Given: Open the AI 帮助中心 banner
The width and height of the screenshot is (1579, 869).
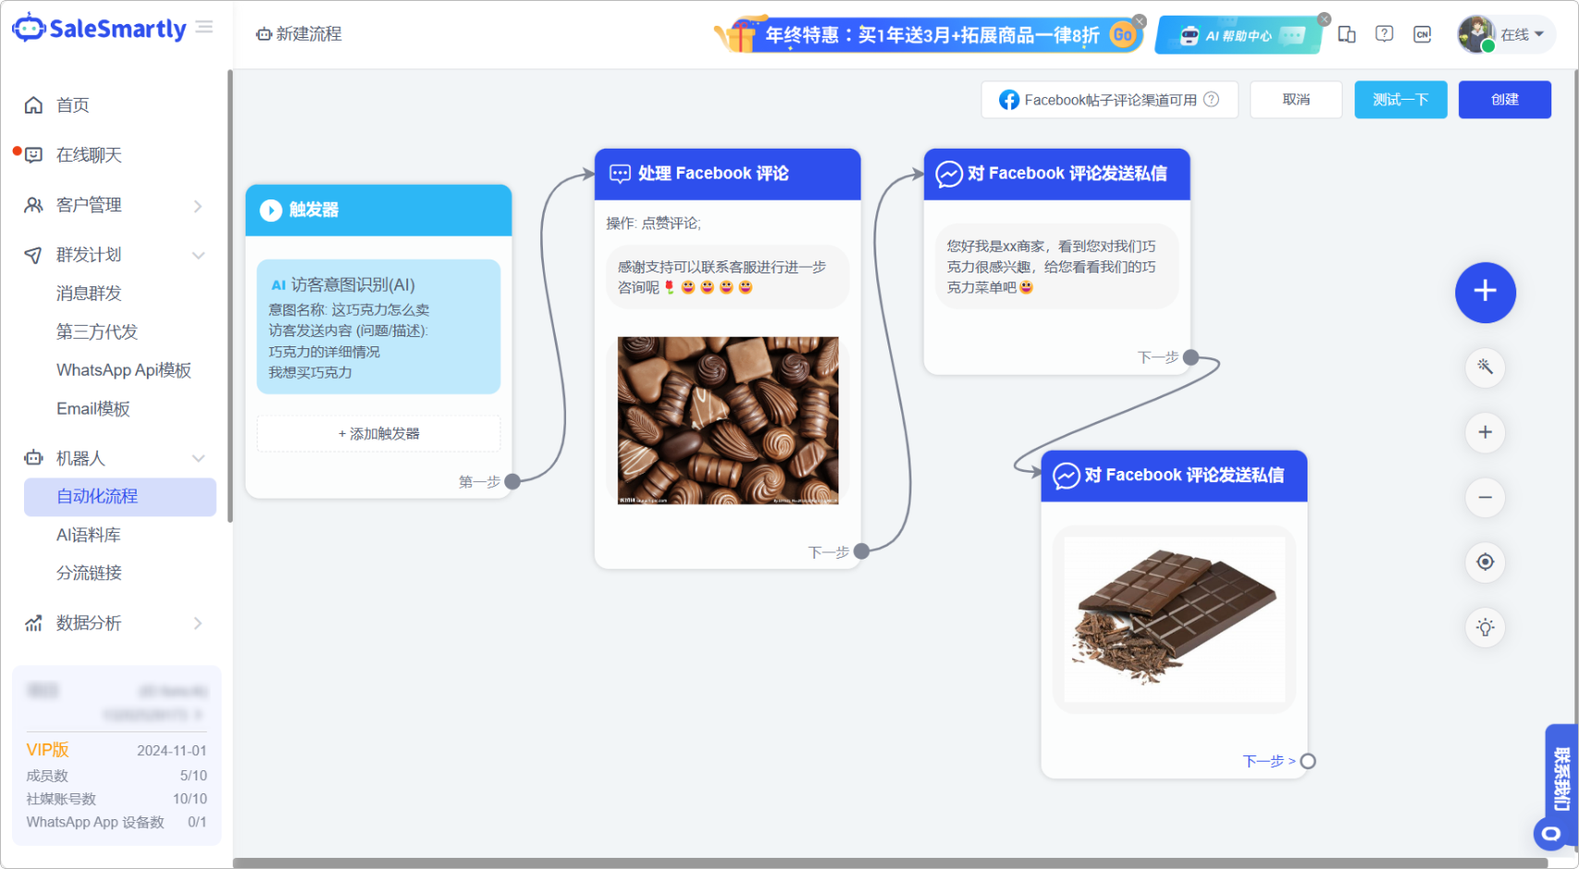Looking at the screenshot, I should tap(1238, 35).
